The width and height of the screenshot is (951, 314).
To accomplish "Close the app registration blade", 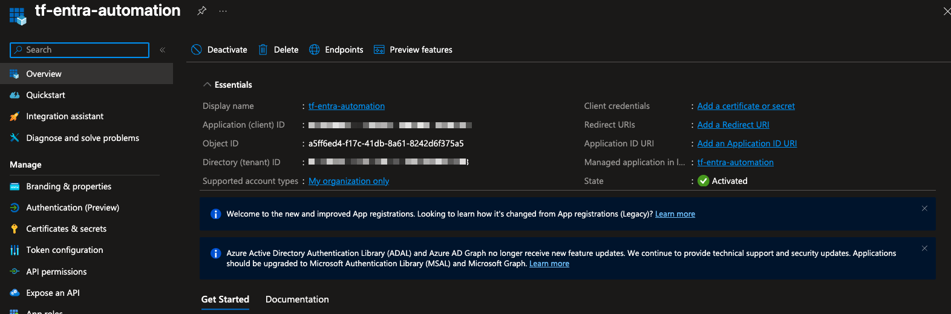I will tap(946, 11).
